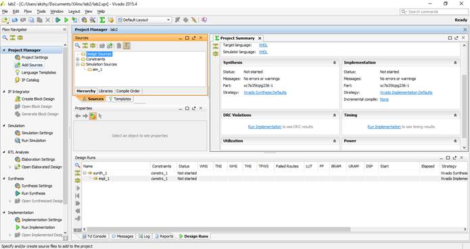Image resolution: width=470 pixels, height=249 pixels.
Task: Click the Generate Bitstream toolbar icon
Action: (x=74, y=20)
